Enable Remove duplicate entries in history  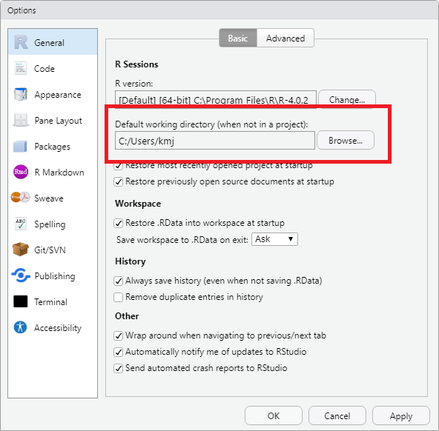(x=118, y=297)
